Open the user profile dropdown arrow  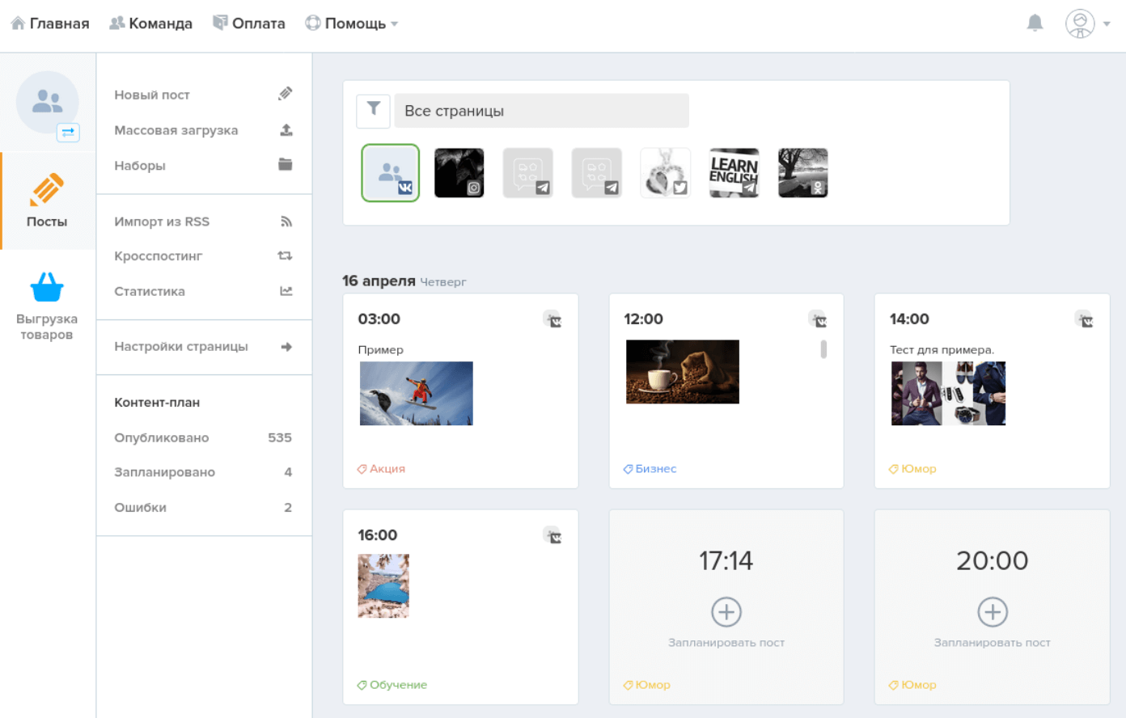1107,23
